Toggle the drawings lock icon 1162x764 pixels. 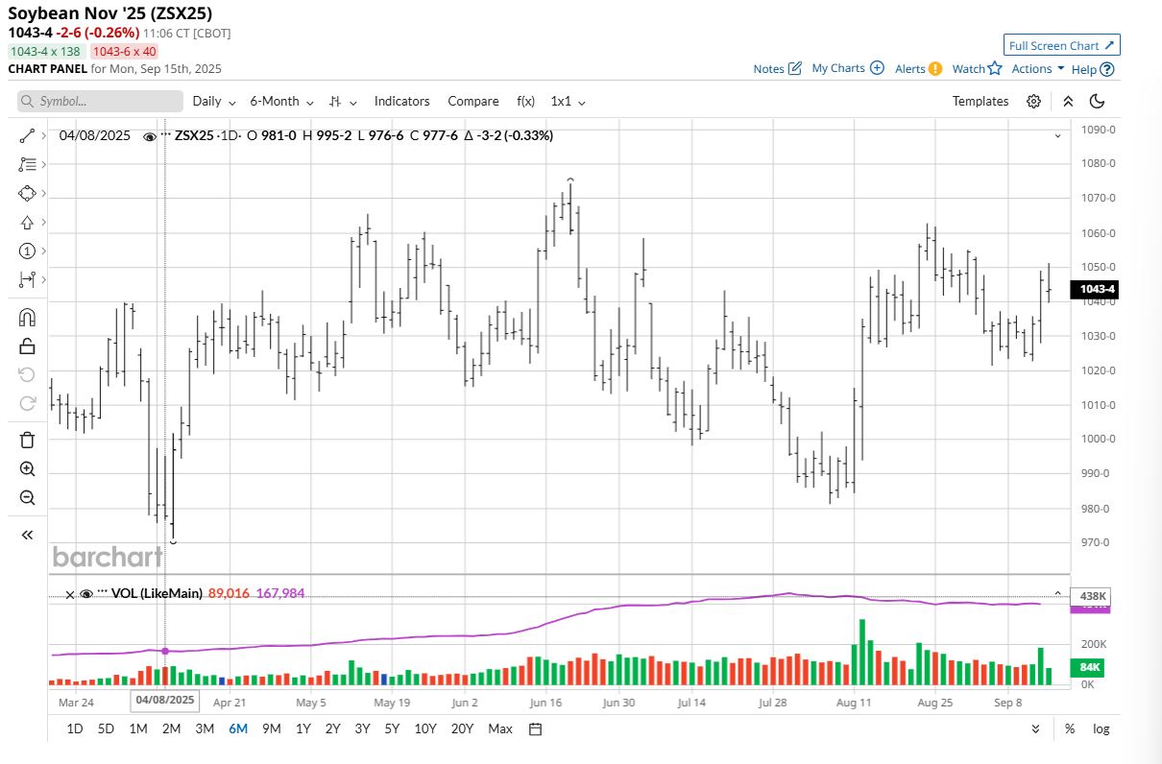tap(27, 346)
